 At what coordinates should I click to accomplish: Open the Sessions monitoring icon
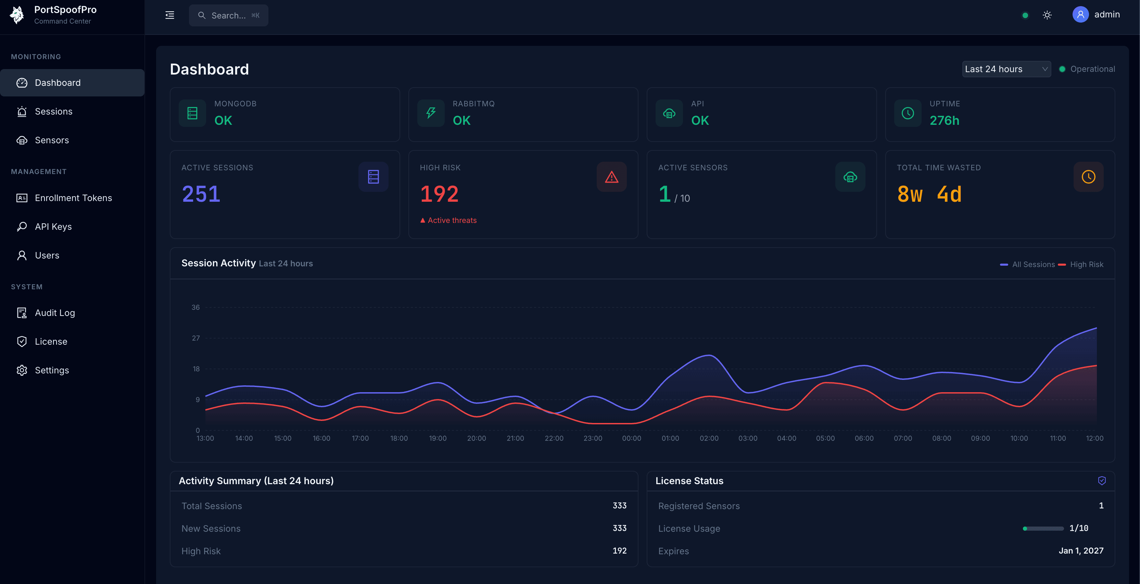[x=22, y=111]
